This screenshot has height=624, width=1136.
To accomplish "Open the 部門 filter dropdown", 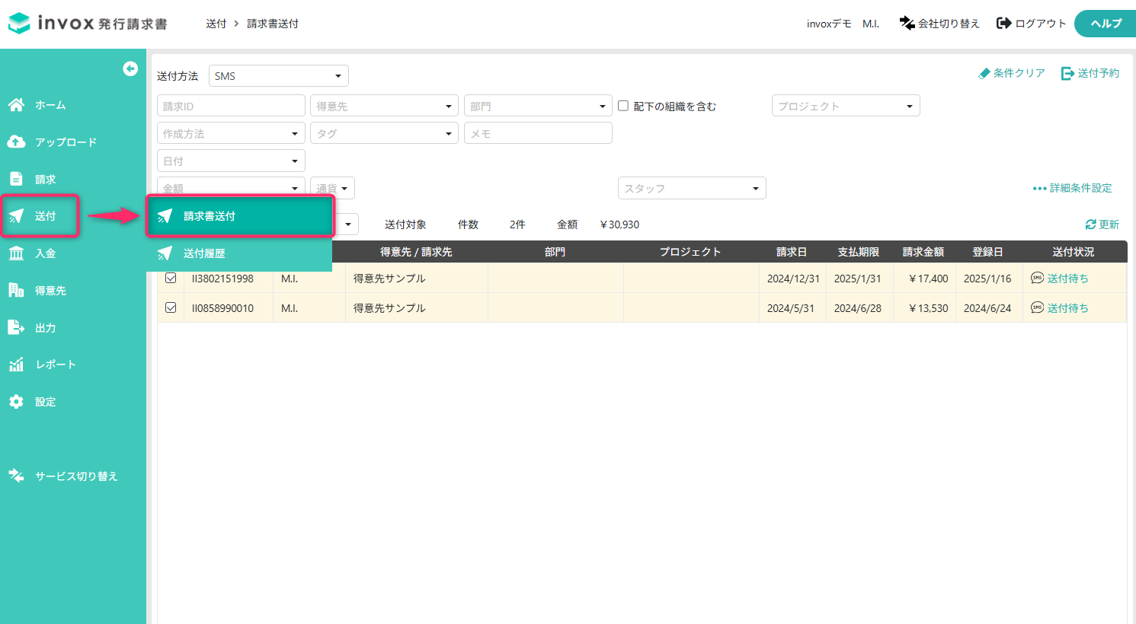I will click(x=538, y=106).
